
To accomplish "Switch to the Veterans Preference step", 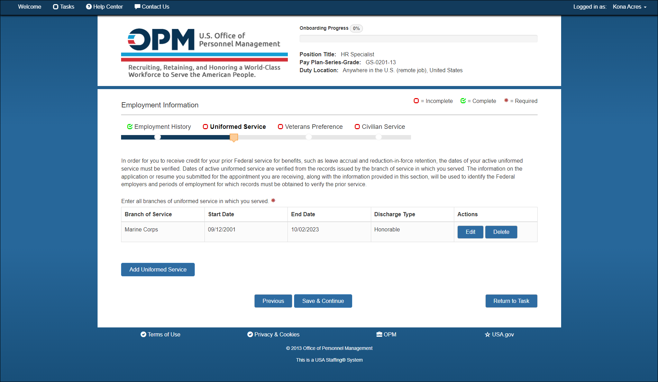I will 310,127.
